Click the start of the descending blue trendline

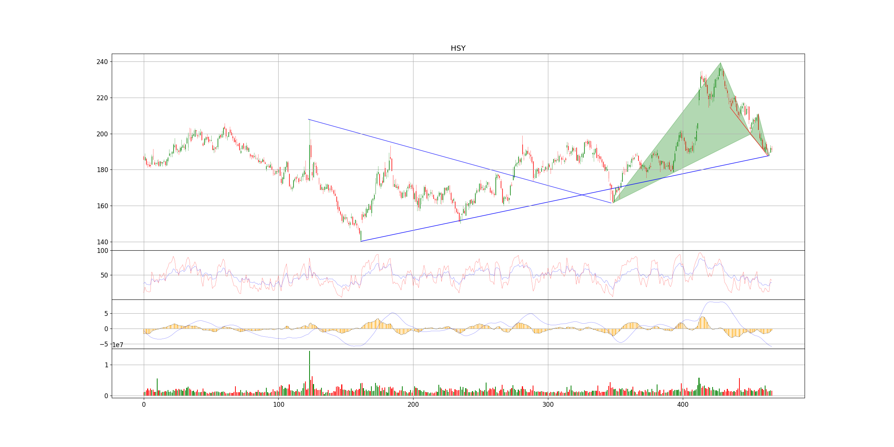308,120
